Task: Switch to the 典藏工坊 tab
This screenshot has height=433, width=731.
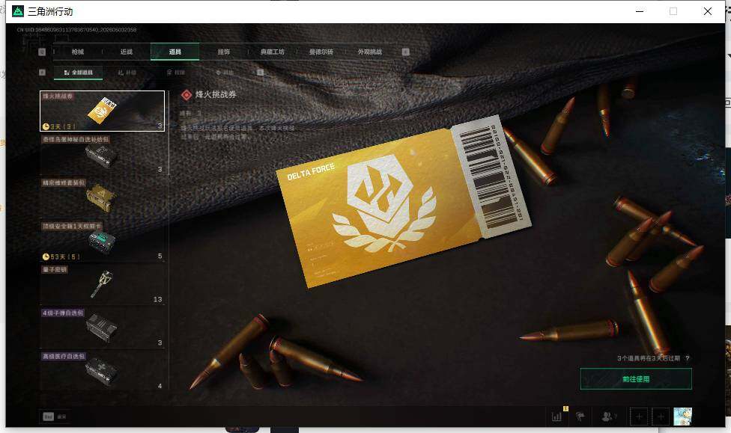Action: pos(273,52)
